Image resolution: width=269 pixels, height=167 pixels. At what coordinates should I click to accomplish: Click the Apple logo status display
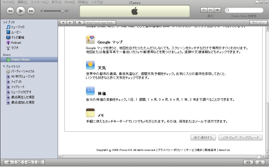pyautogui.click(x=135, y=11)
